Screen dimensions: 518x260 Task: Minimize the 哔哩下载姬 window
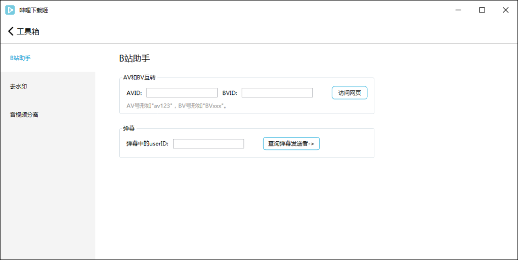458,10
